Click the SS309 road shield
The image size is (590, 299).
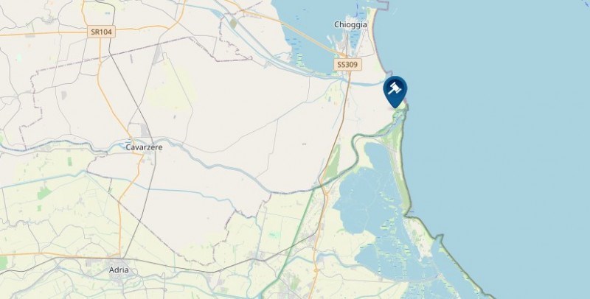tap(347, 65)
